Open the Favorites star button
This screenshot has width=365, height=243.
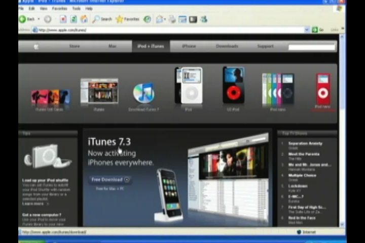(128, 19)
